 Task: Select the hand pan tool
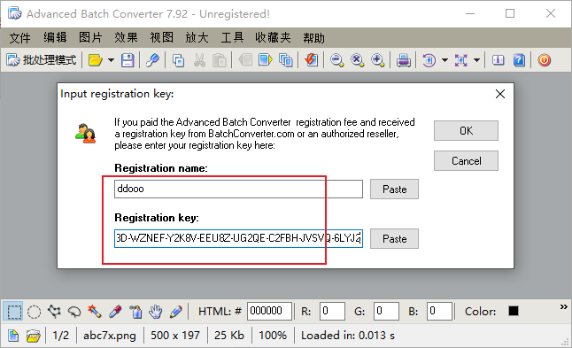(156, 312)
